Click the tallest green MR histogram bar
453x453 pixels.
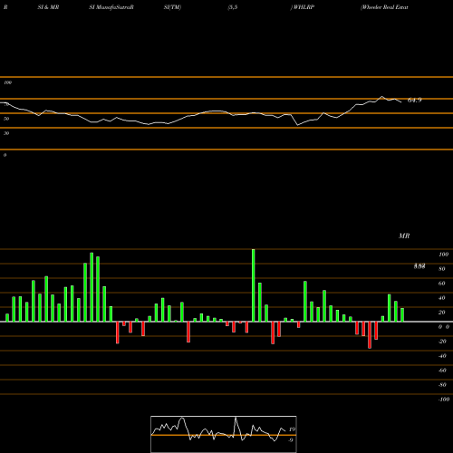[253, 285]
